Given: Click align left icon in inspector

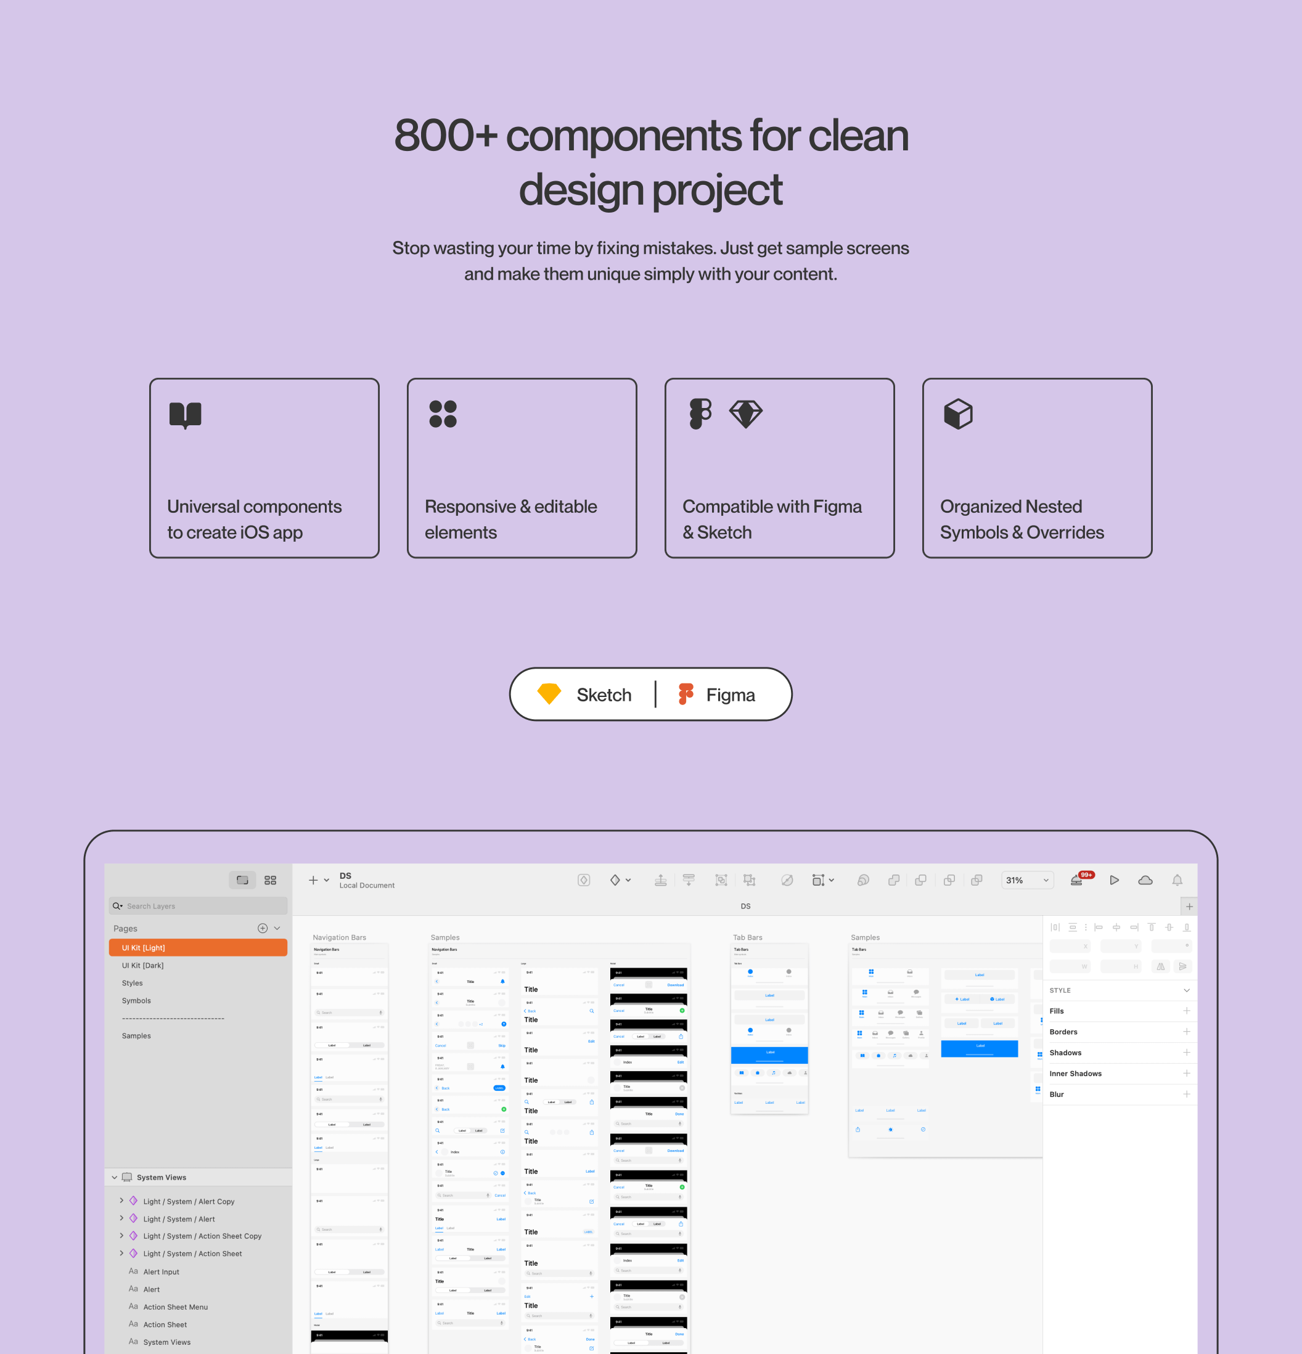Looking at the screenshot, I should [x=1098, y=927].
